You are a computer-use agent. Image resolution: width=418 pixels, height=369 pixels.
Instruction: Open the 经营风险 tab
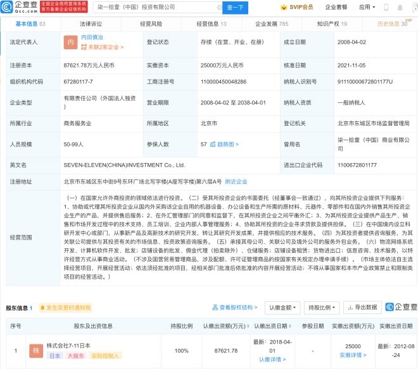[x=150, y=23]
